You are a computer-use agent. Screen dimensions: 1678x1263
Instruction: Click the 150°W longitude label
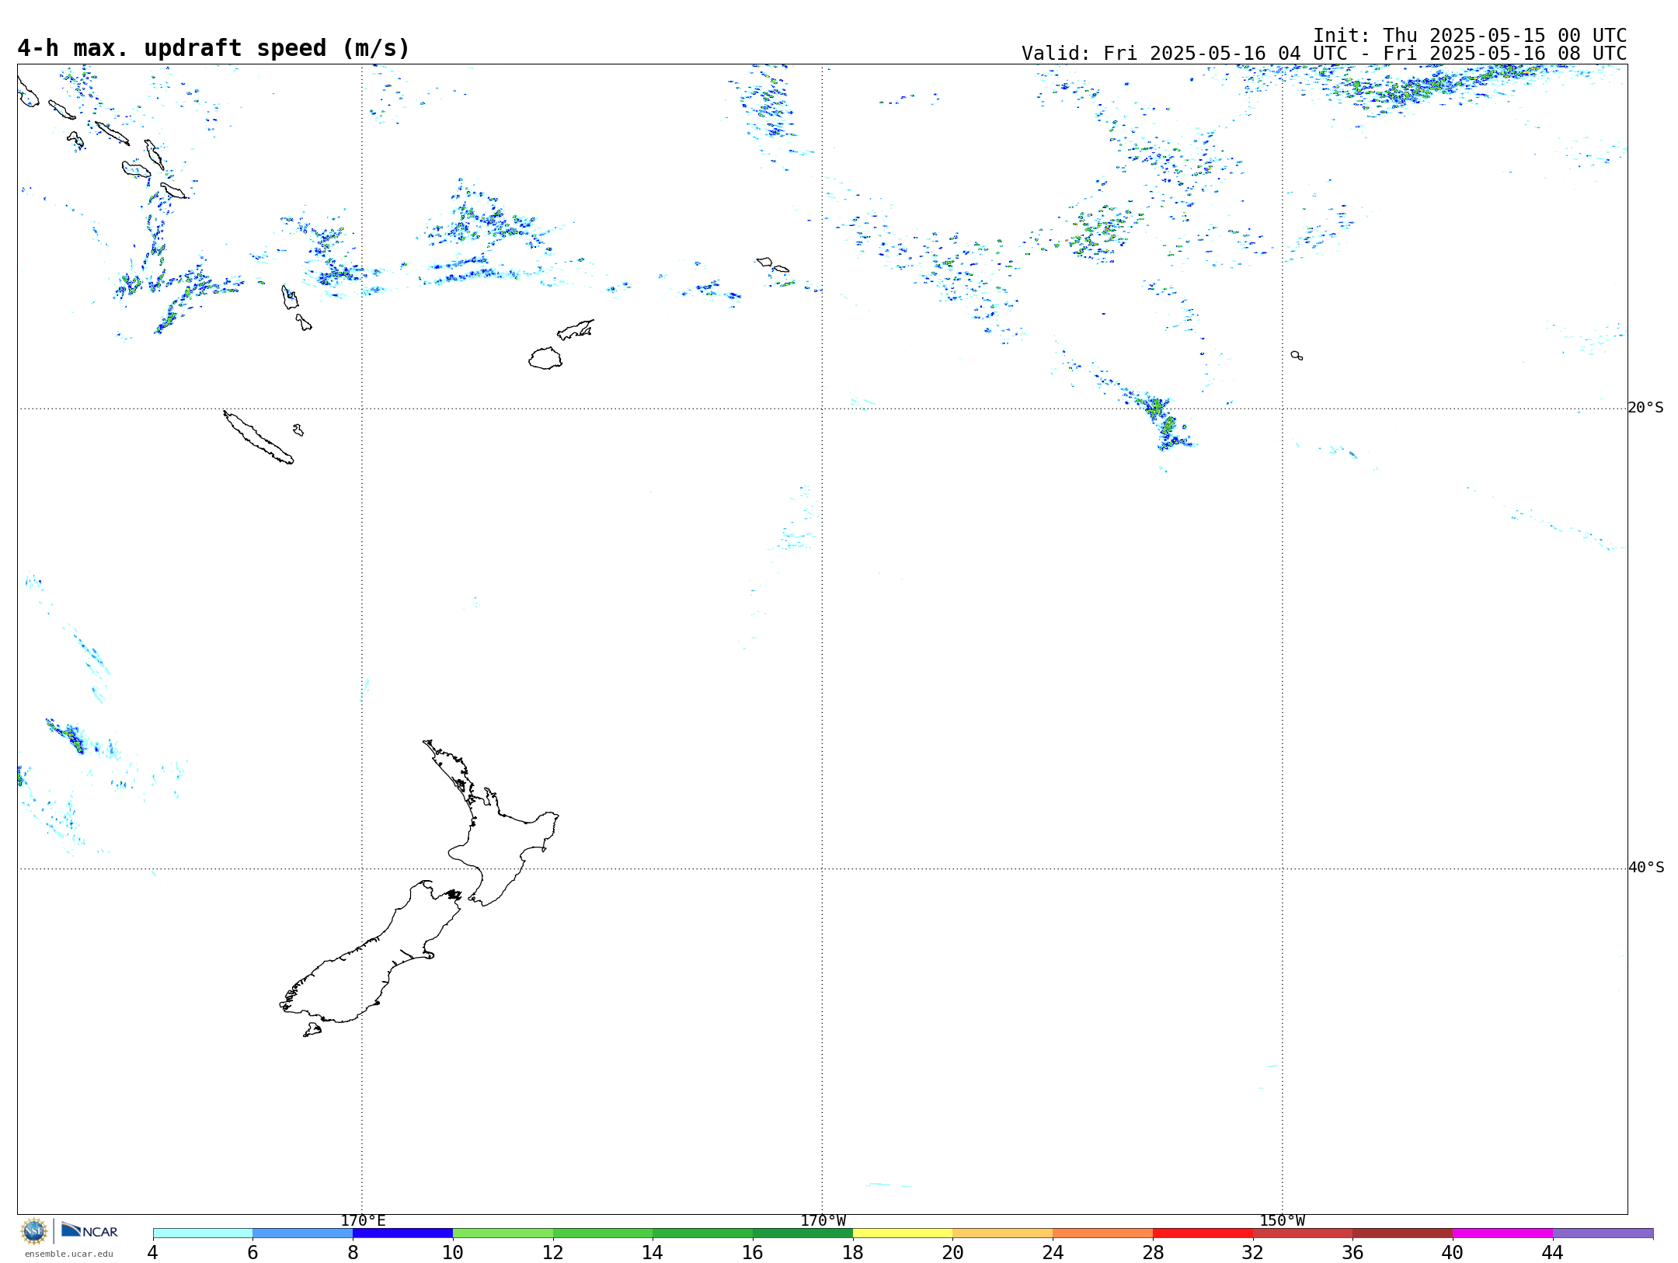point(1283,1221)
